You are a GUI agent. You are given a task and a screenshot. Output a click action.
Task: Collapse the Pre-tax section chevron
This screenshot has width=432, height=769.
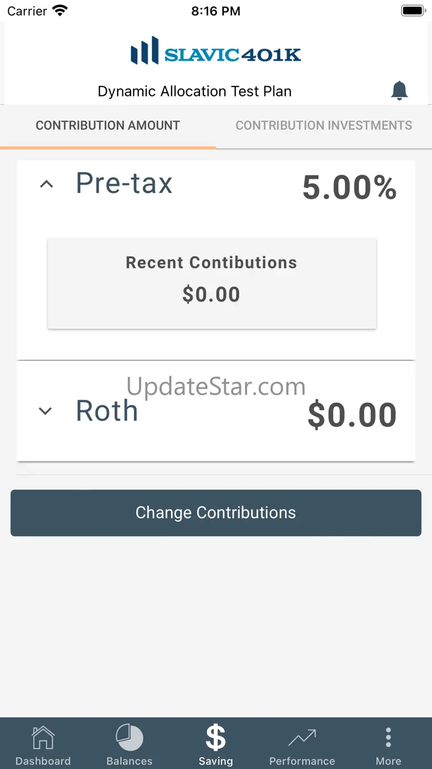[47, 184]
